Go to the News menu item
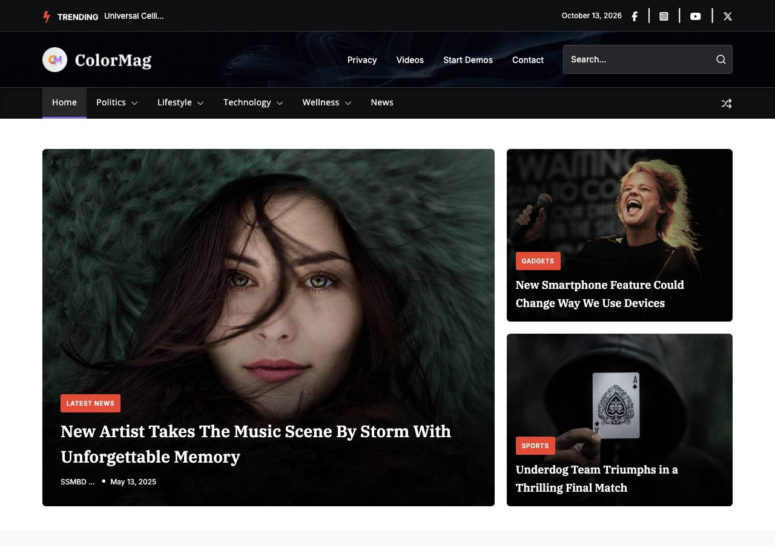The height and width of the screenshot is (545, 775). (x=382, y=102)
